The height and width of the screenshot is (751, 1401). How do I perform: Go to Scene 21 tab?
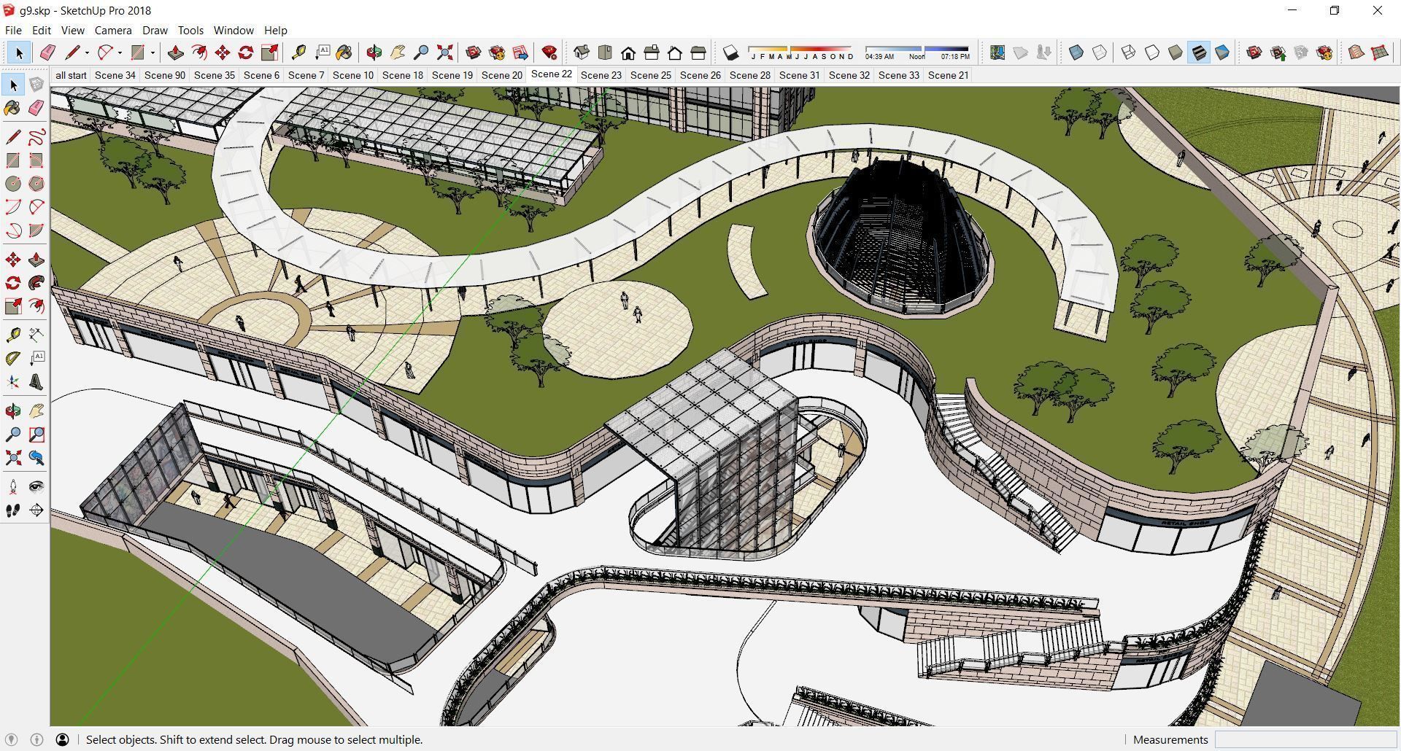[x=948, y=75]
